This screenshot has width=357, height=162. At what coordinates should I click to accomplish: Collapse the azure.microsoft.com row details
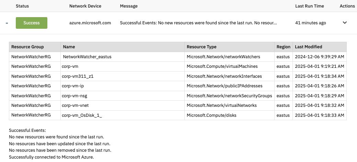[7, 23]
